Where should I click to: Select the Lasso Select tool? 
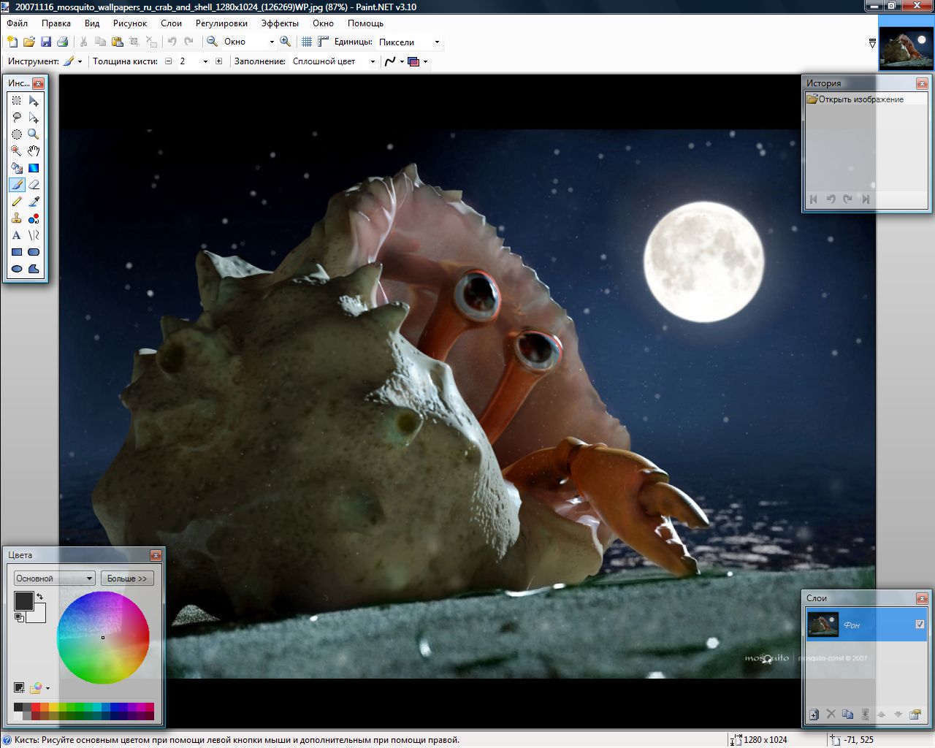(17, 118)
